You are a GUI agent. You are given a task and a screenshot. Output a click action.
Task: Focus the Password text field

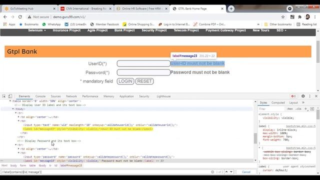pos(143,72)
